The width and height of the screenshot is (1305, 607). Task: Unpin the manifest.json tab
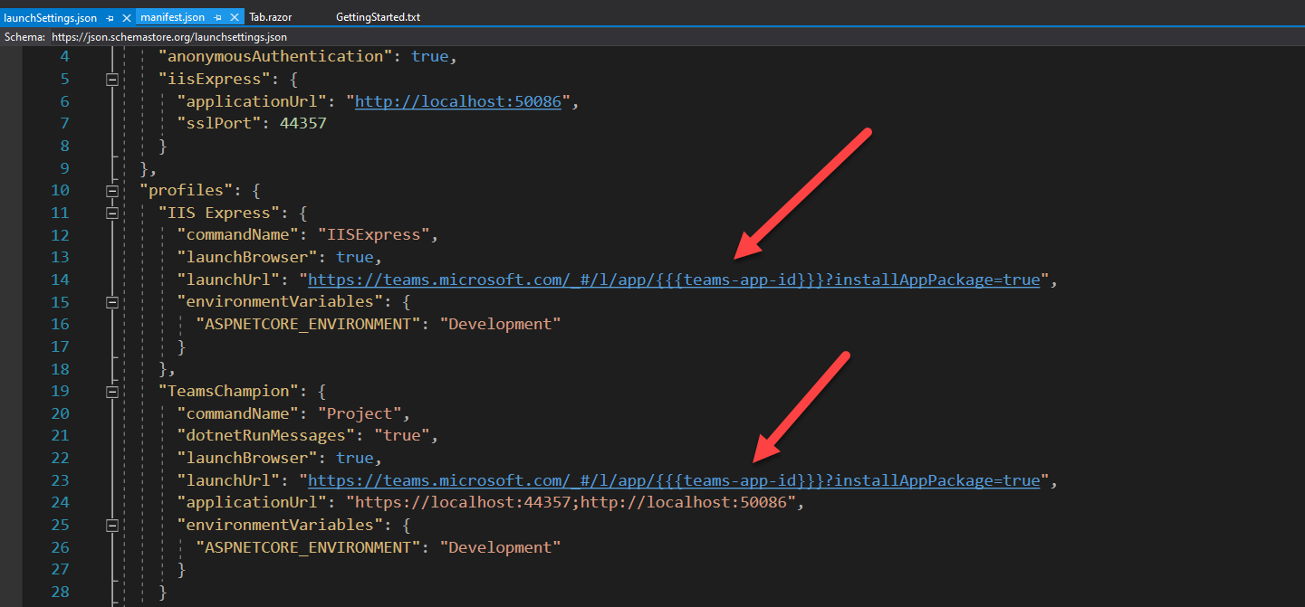tap(217, 16)
